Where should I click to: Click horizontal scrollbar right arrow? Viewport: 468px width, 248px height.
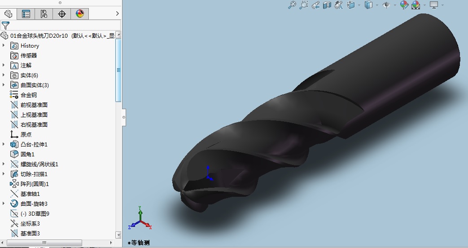pyautogui.click(x=111, y=243)
